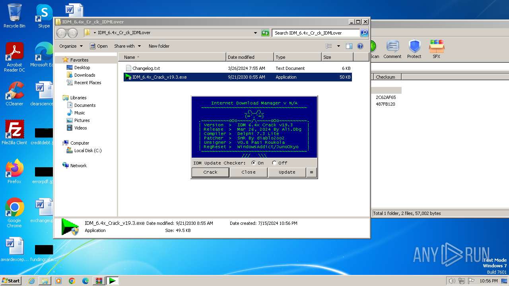Click the Crack button
Viewport: 509px width, 286px height.
pos(210,172)
